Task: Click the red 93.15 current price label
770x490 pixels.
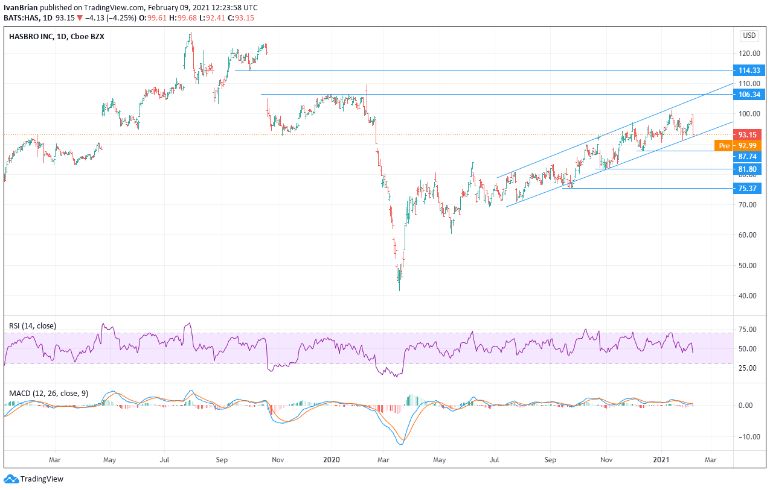Action: (749, 135)
